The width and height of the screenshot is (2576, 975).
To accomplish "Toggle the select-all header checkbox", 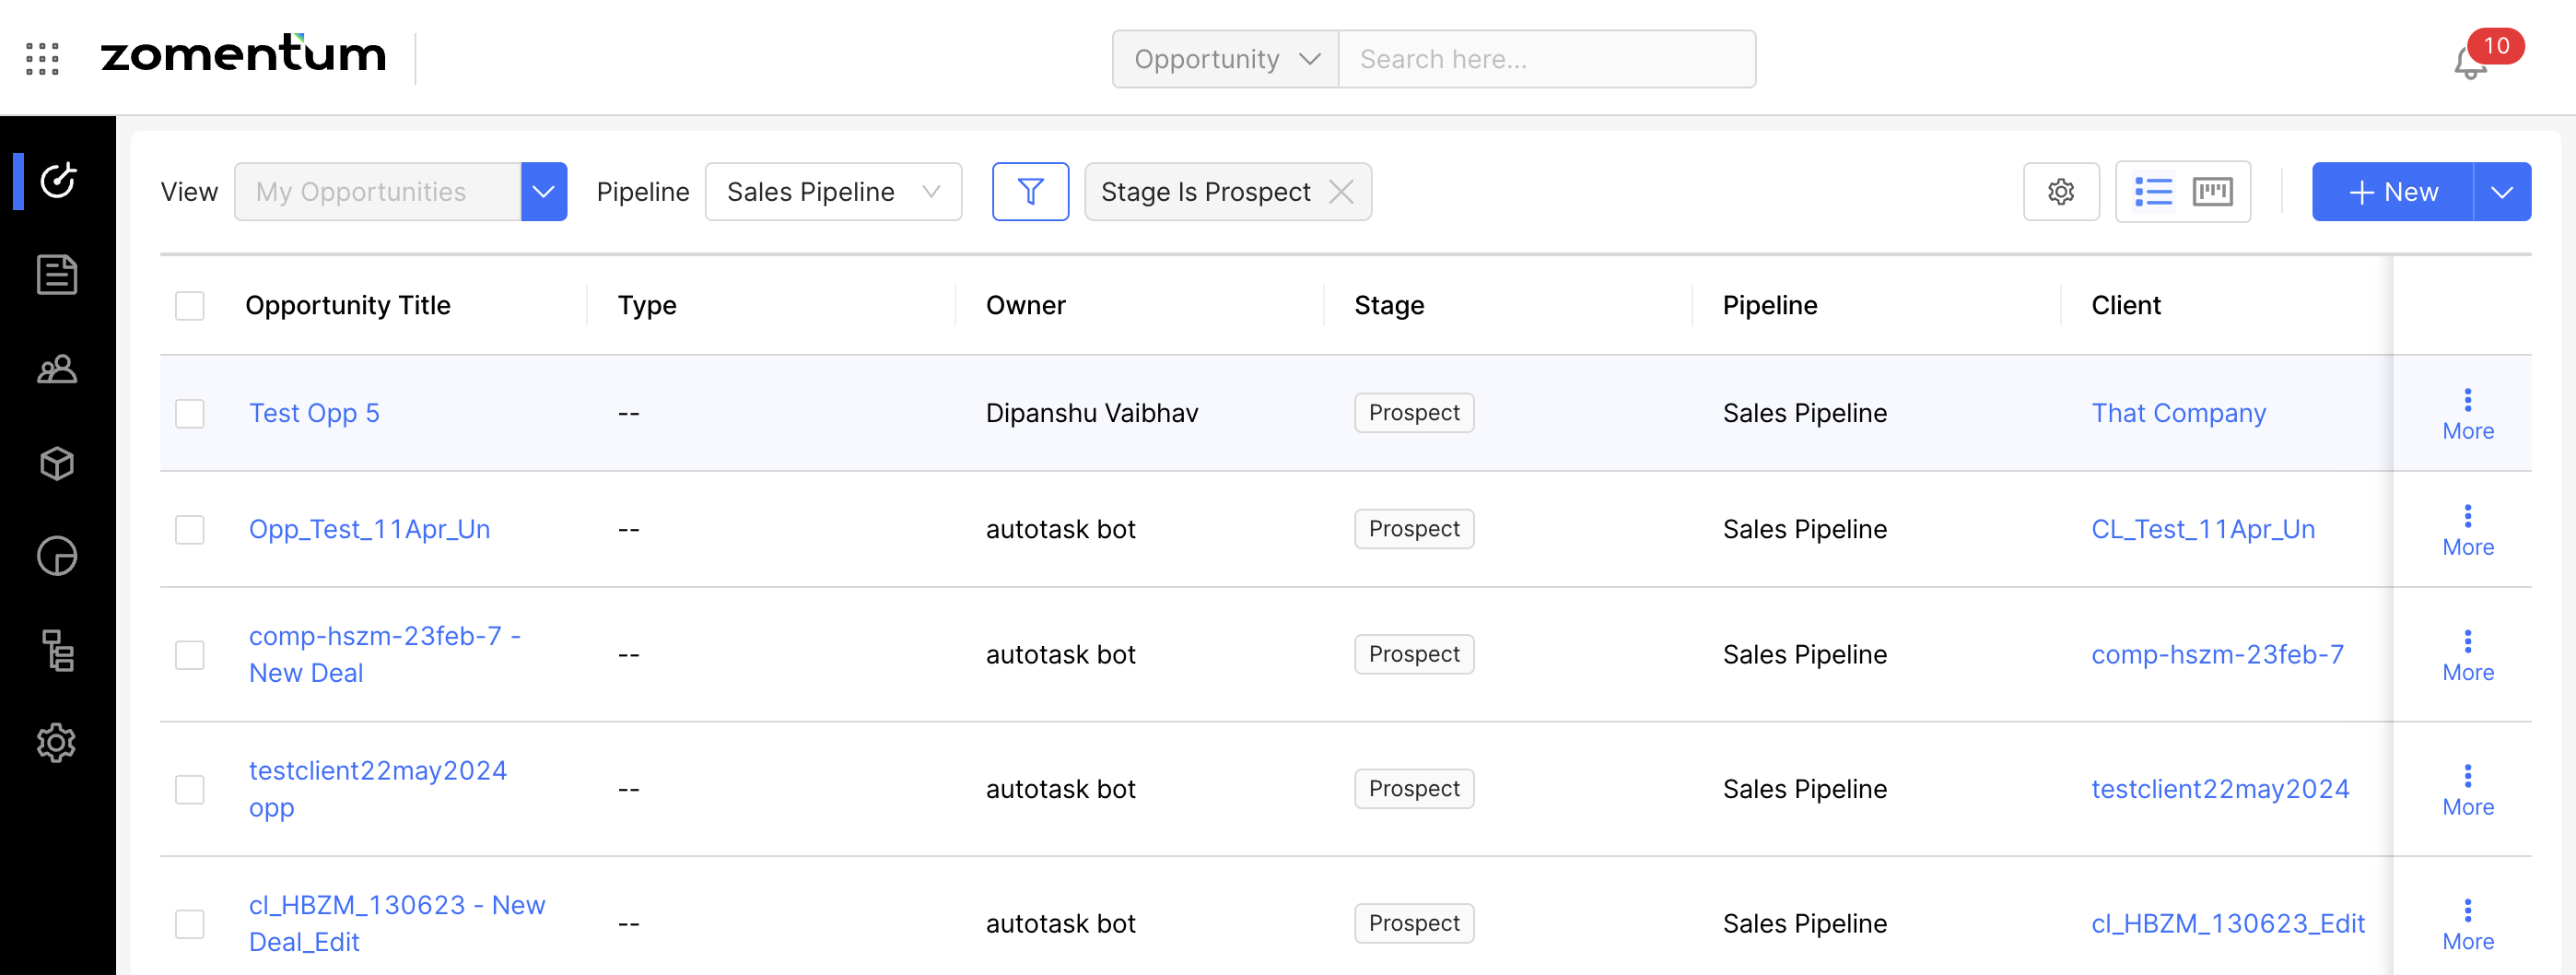I will (x=190, y=305).
